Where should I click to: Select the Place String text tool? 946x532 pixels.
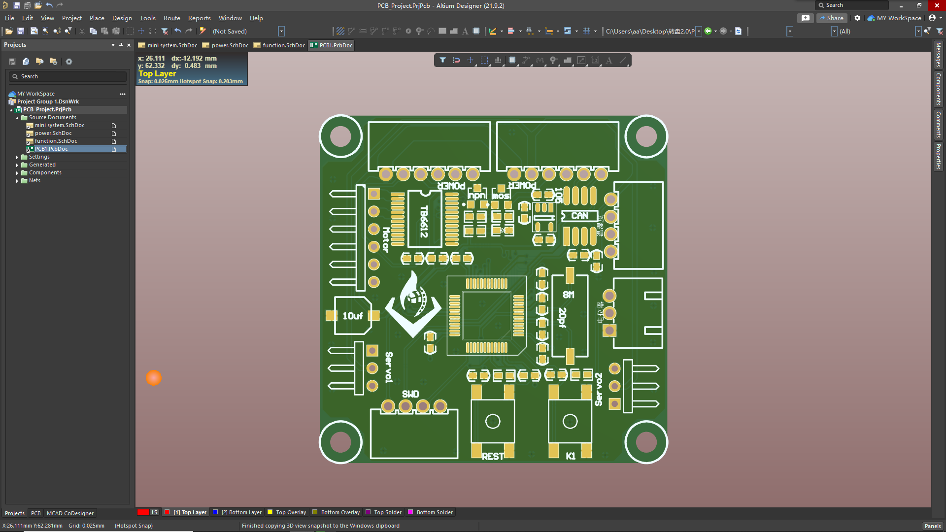[609, 60]
